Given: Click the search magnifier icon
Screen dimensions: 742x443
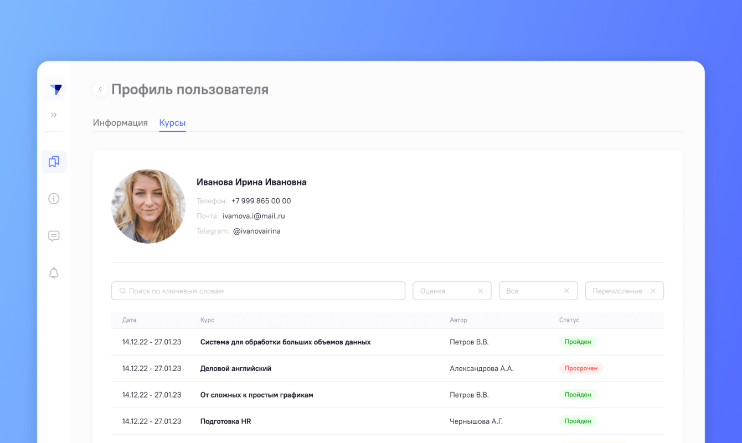Looking at the screenshot, I should [x=122, y=291].
